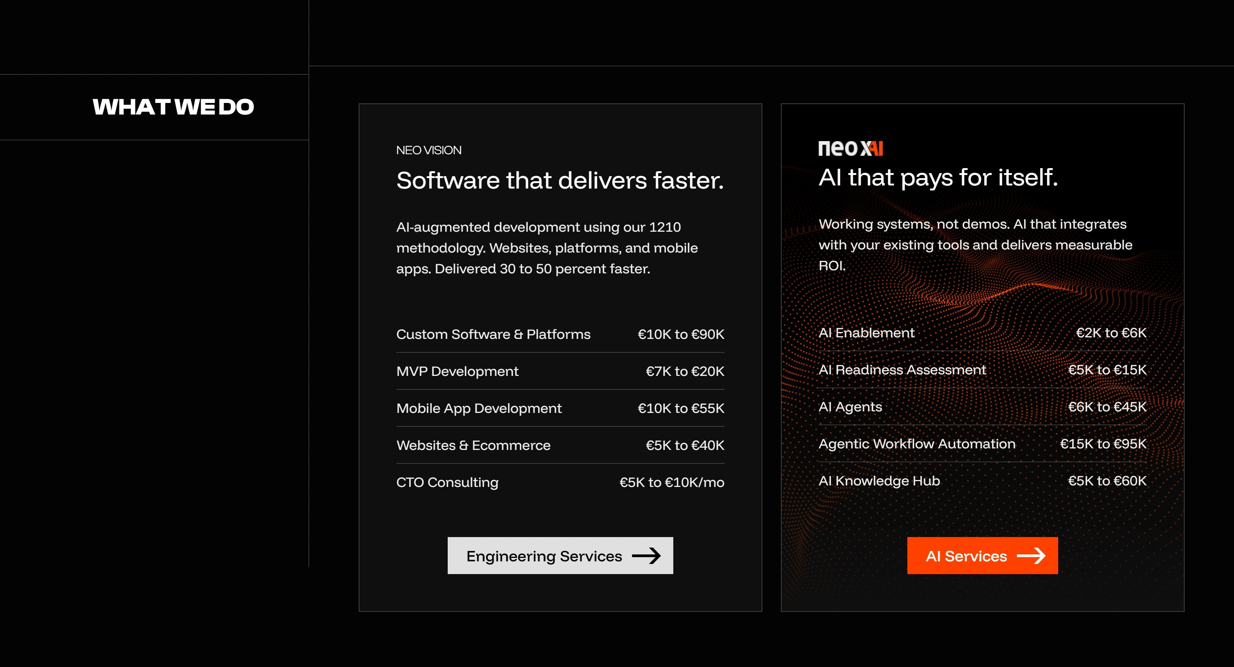Click the AI-augmented development description paragraph
This screenshot has height=667, width=1234.
pos(546,248)
